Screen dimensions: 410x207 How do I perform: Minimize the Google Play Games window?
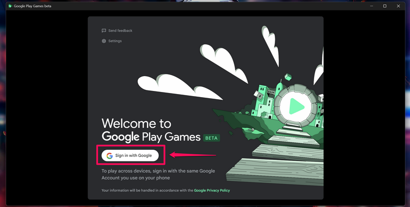370,6
